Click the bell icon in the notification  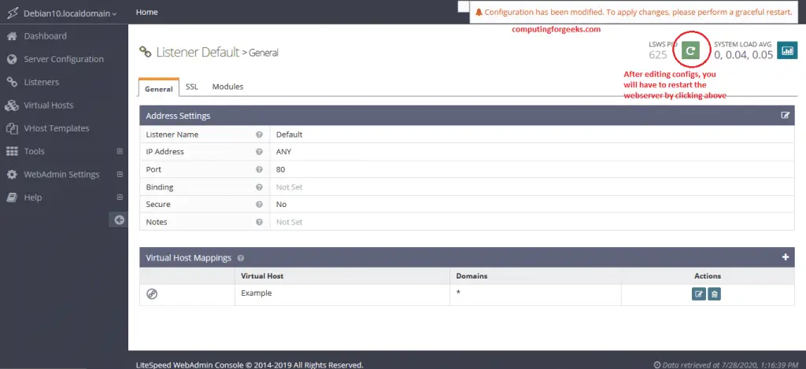(x=479, y=12)
